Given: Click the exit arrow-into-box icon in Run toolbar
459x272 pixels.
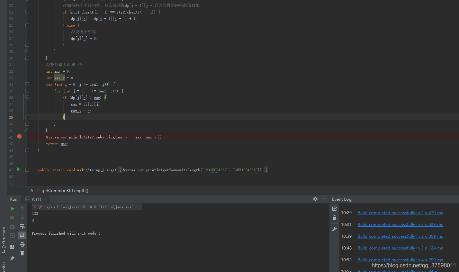Looking at the screenshot, I should [12, 236].
